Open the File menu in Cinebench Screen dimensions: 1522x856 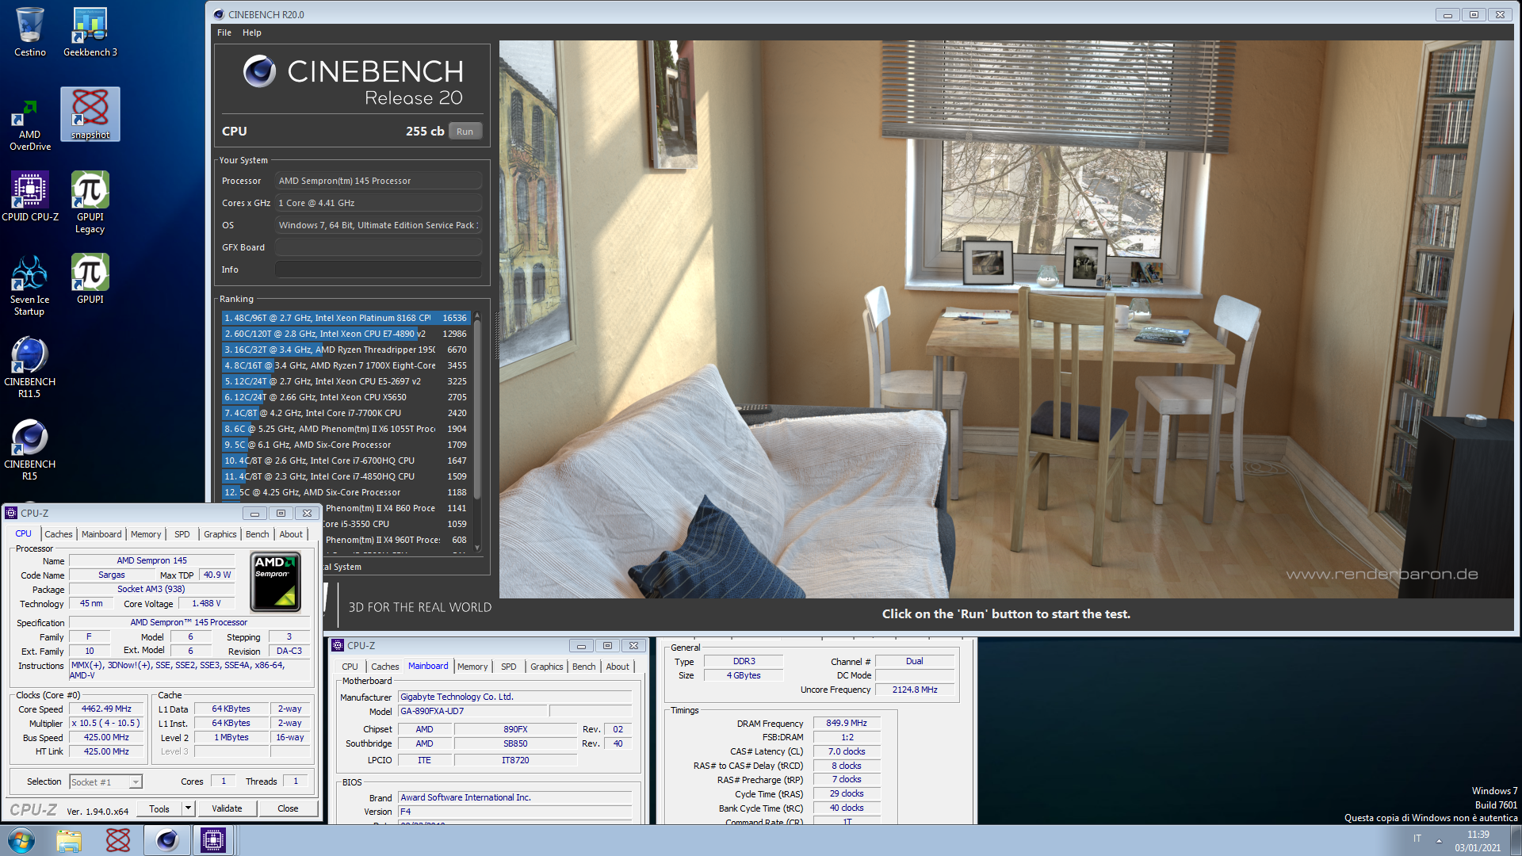click(x=224, y=32)
